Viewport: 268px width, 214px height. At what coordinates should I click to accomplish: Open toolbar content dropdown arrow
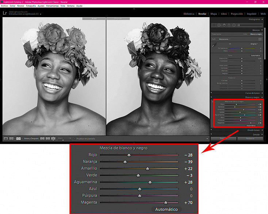pos(207,139)
